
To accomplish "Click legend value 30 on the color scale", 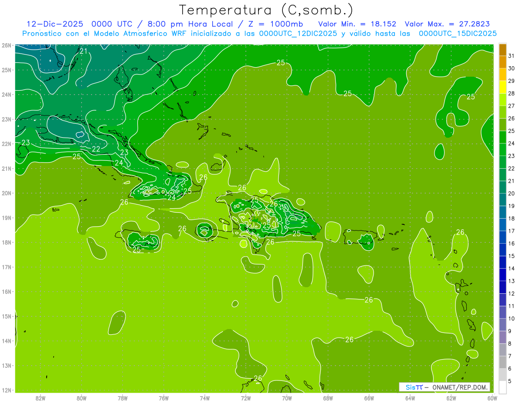I will tap(511, 68).
